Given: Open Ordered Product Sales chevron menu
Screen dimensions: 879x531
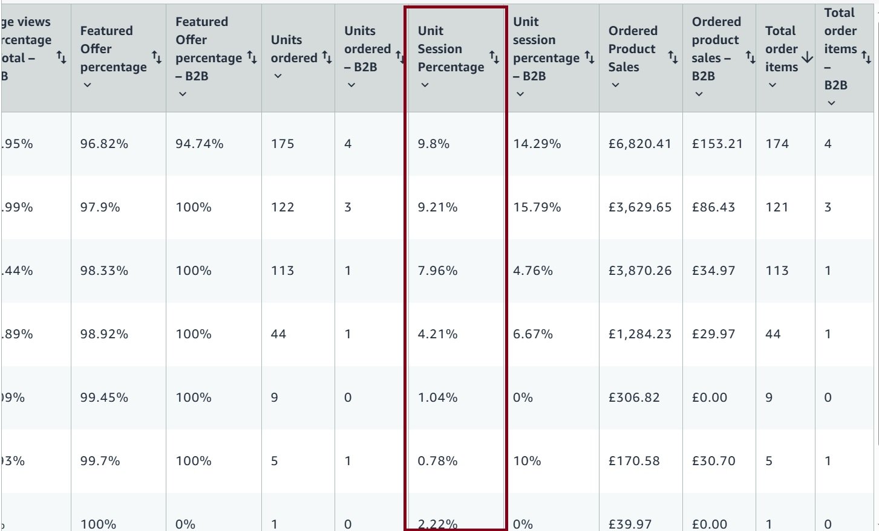Looking at the screenshot, I should (615, 85).
